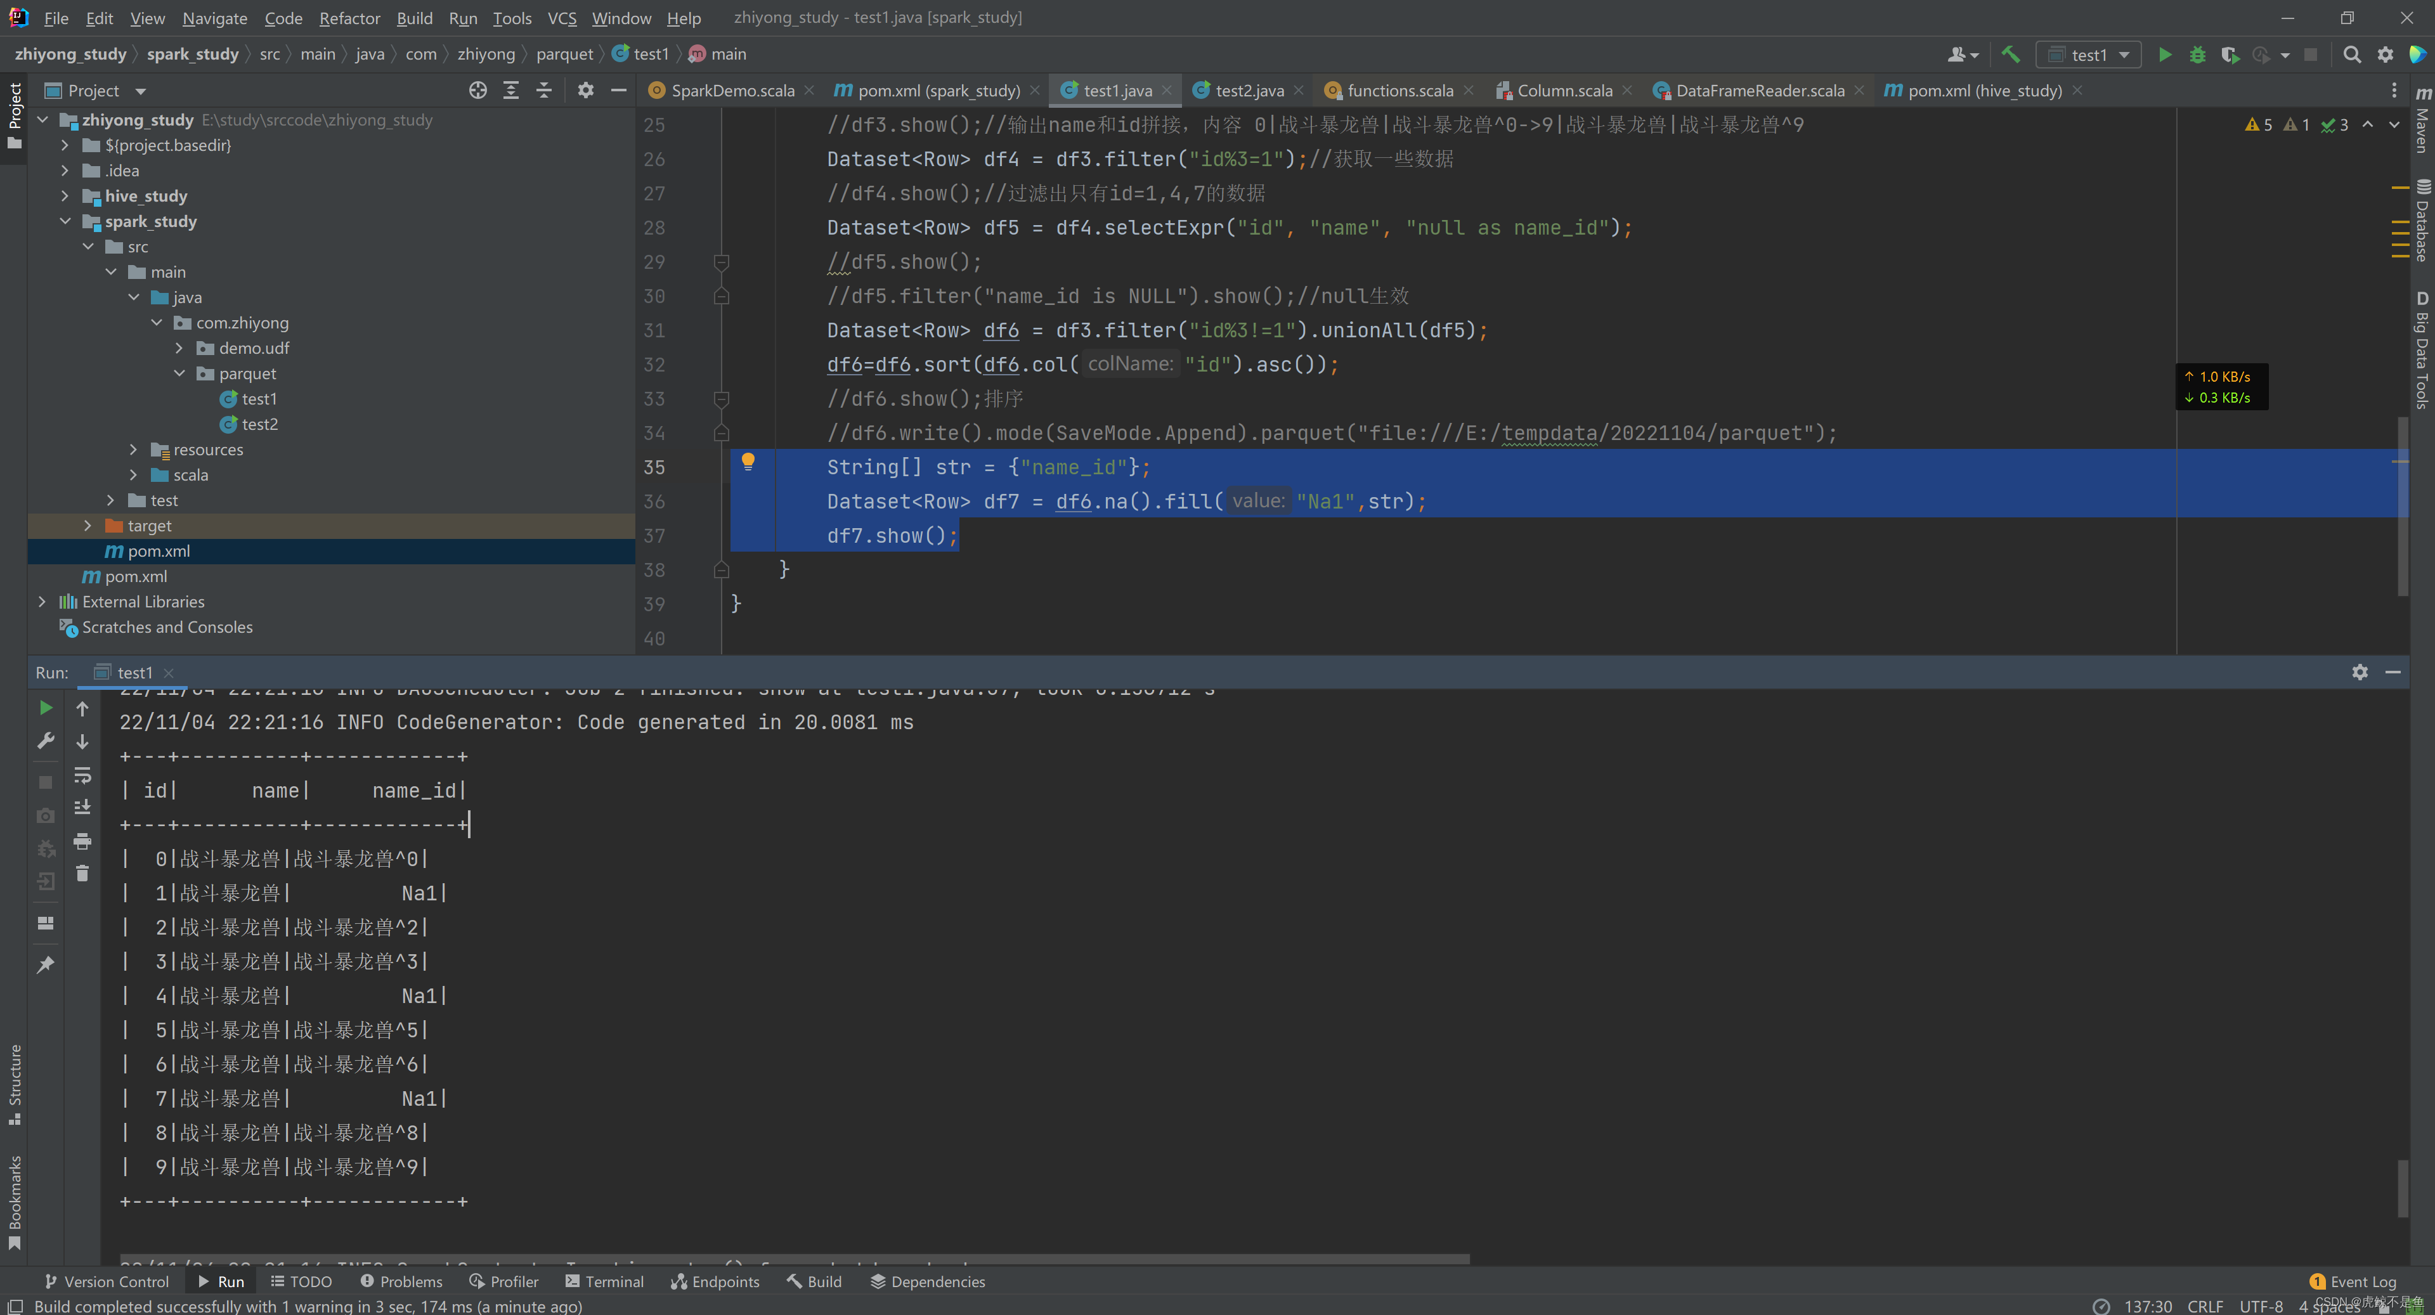Open IDE settings gear in top toolbar
This screenshot has height=1315, width=2435.
[2385, 55]
